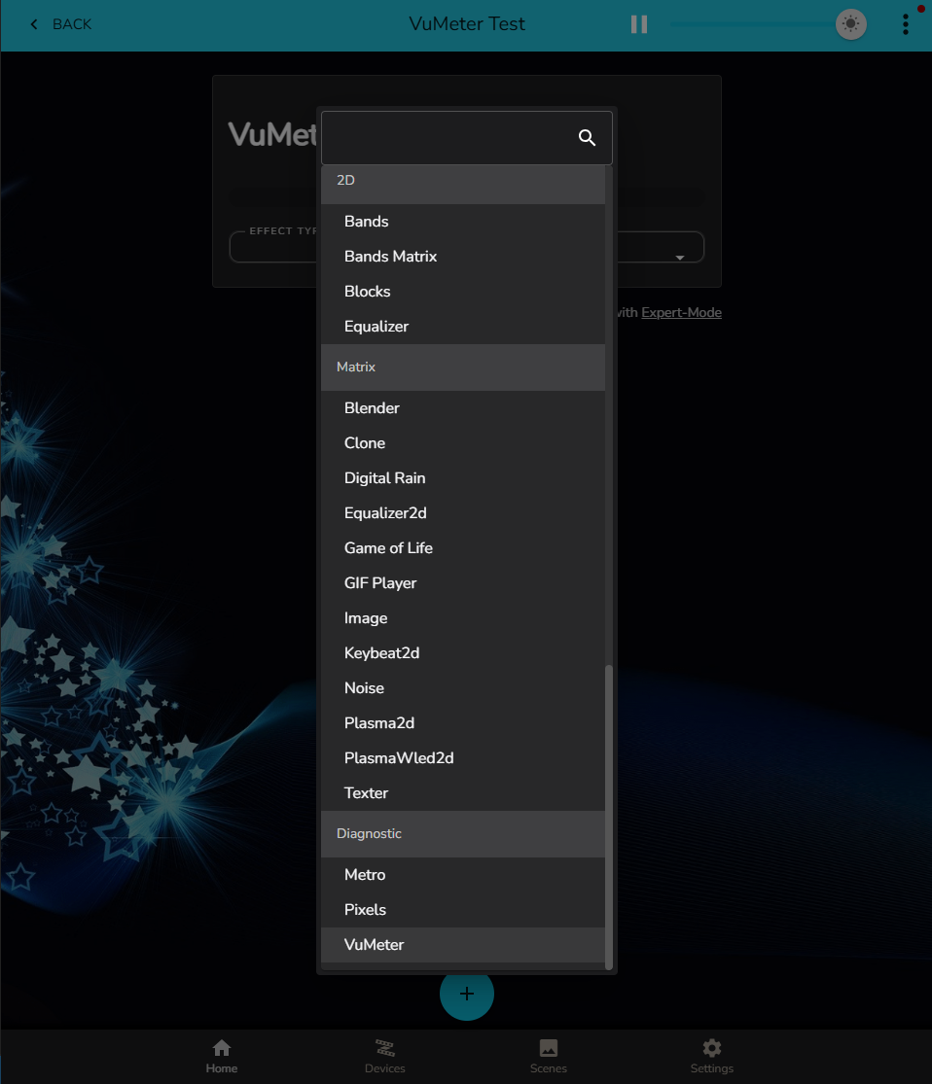Click the brightness slider thumb
Screen dimensions: 932x1084
(x=850, y=24)
